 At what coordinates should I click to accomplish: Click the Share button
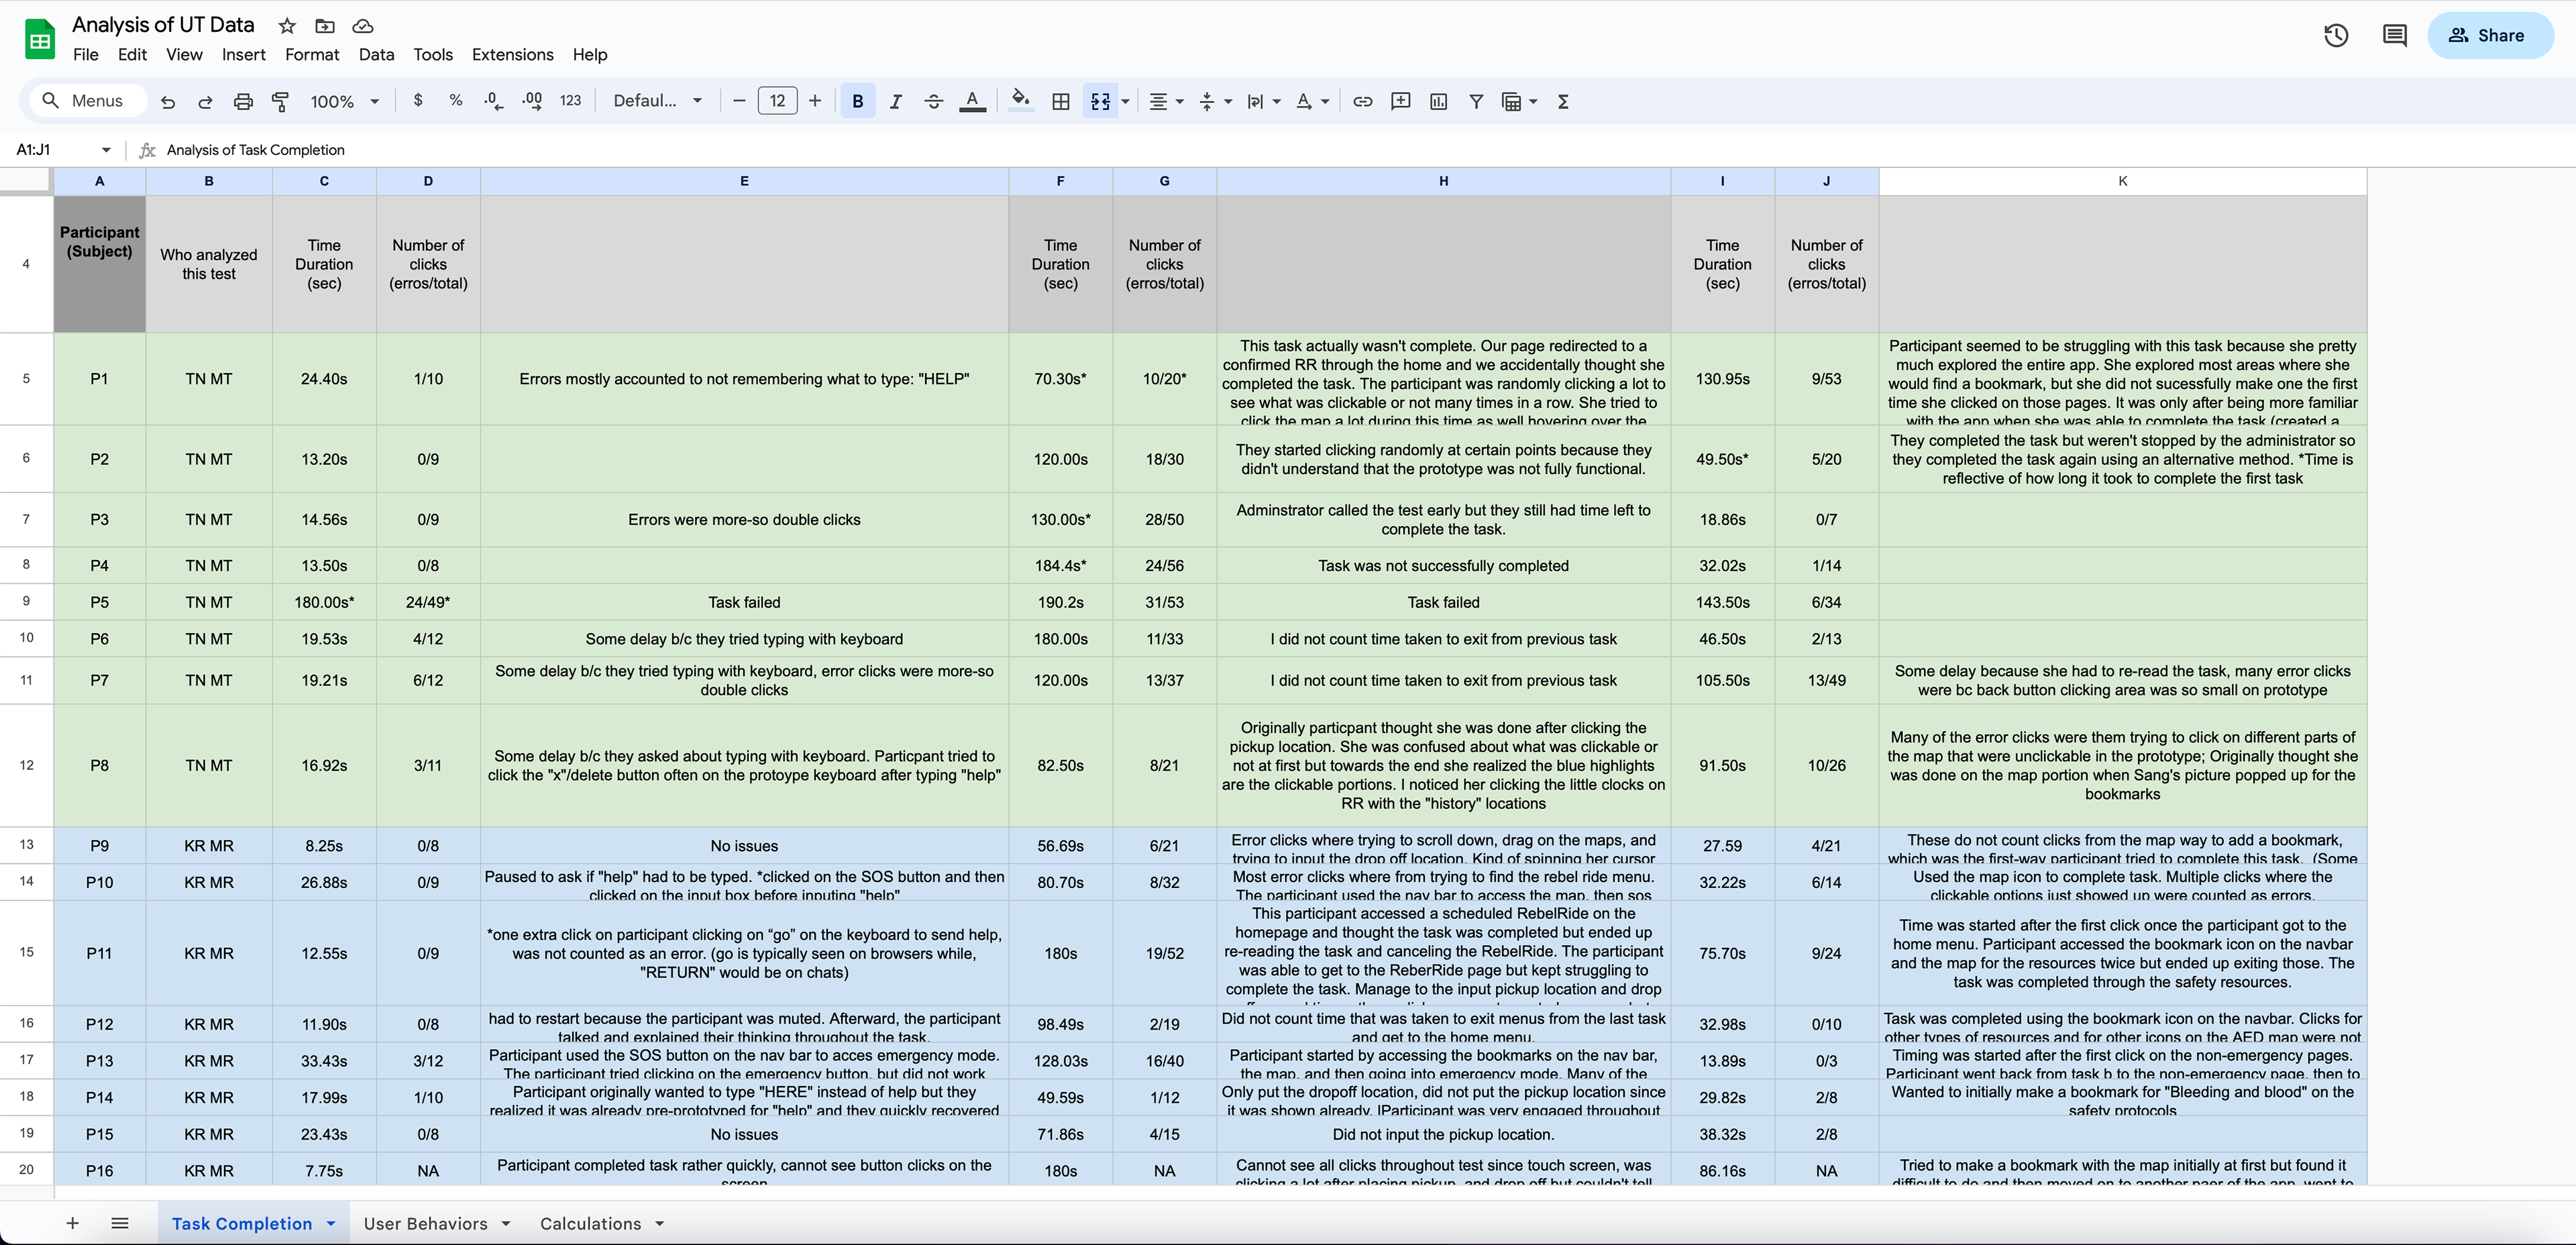pos(2490,36)
